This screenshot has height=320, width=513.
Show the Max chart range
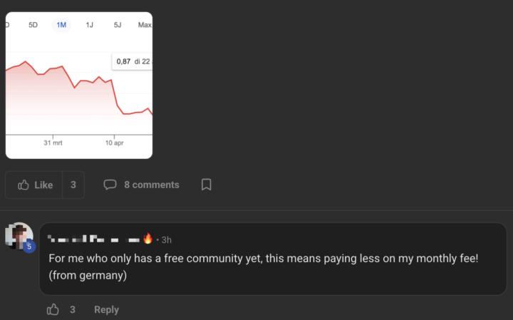tap(145, 25)
